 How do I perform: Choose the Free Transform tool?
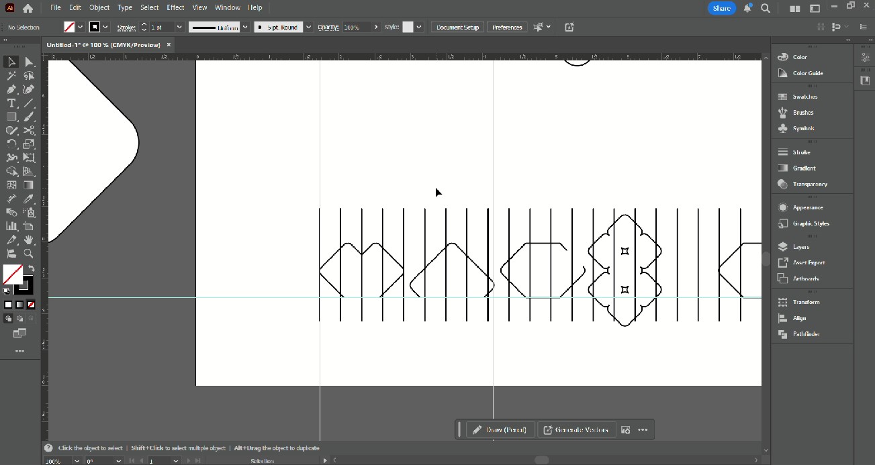29,158
